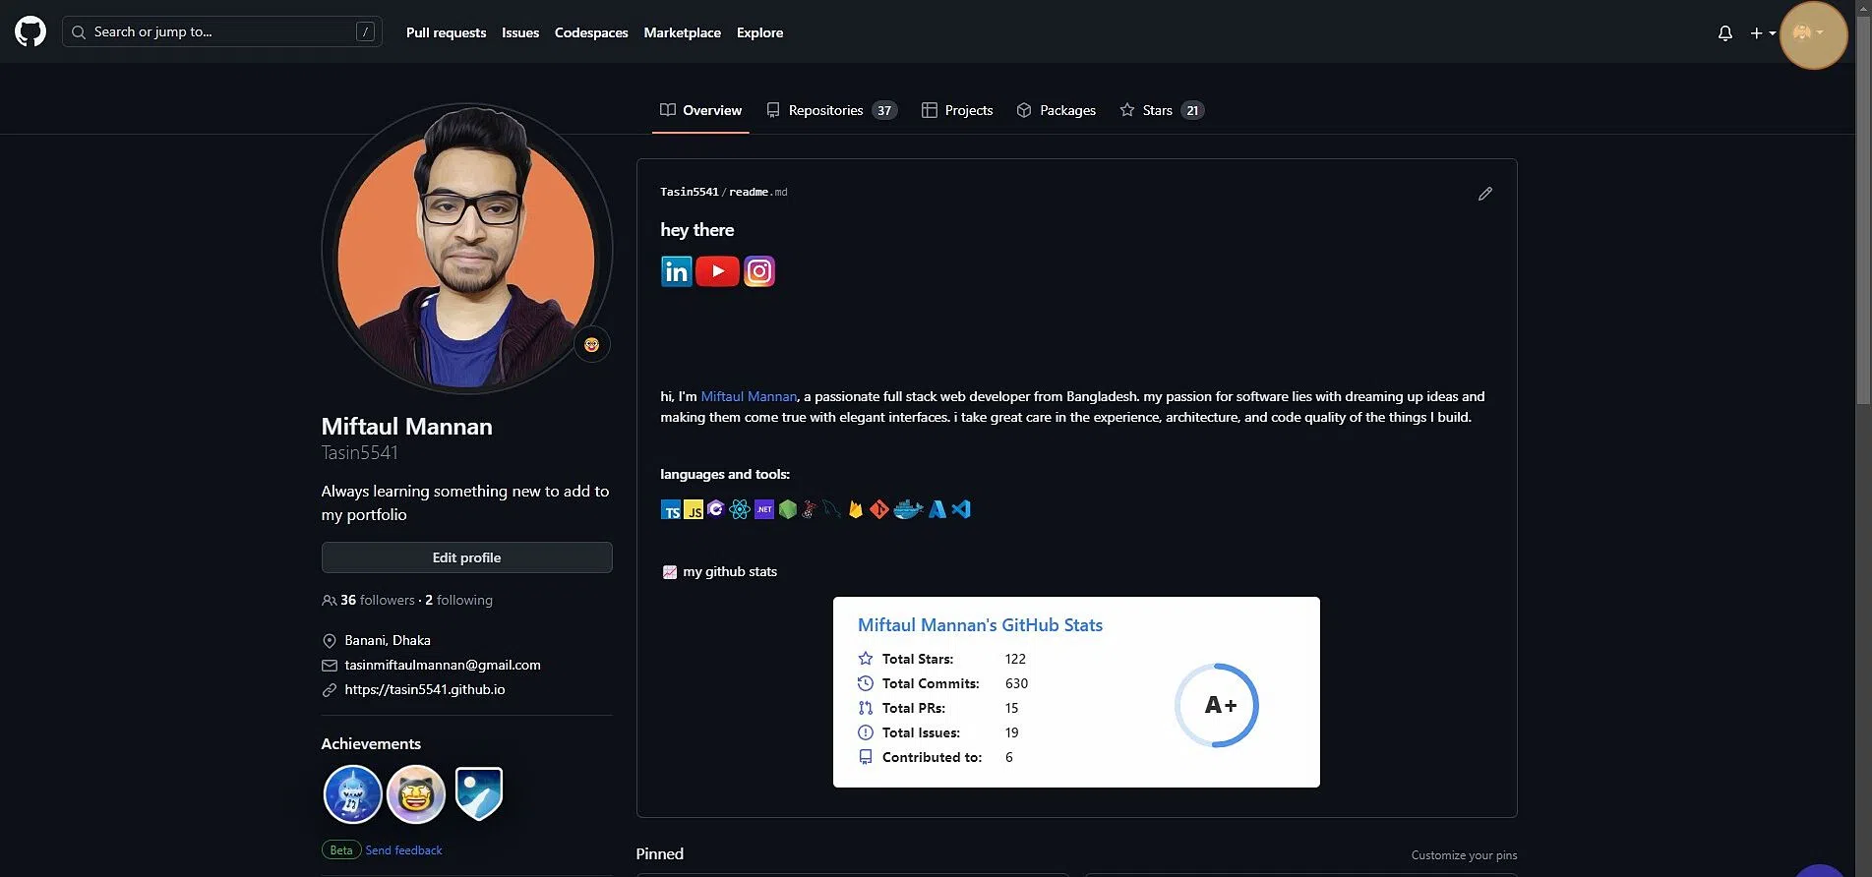The width and height of the screenshot is (1872, 877).
Task: Go to Pull requests in the header
Action: coord(446,32)
